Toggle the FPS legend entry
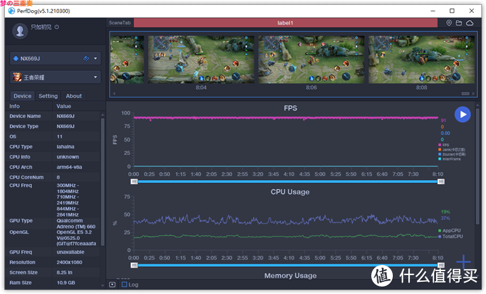486x294 pixels. [443, 145]
